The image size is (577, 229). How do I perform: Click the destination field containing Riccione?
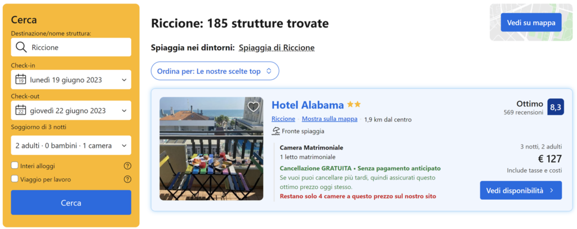pos(79,47)
